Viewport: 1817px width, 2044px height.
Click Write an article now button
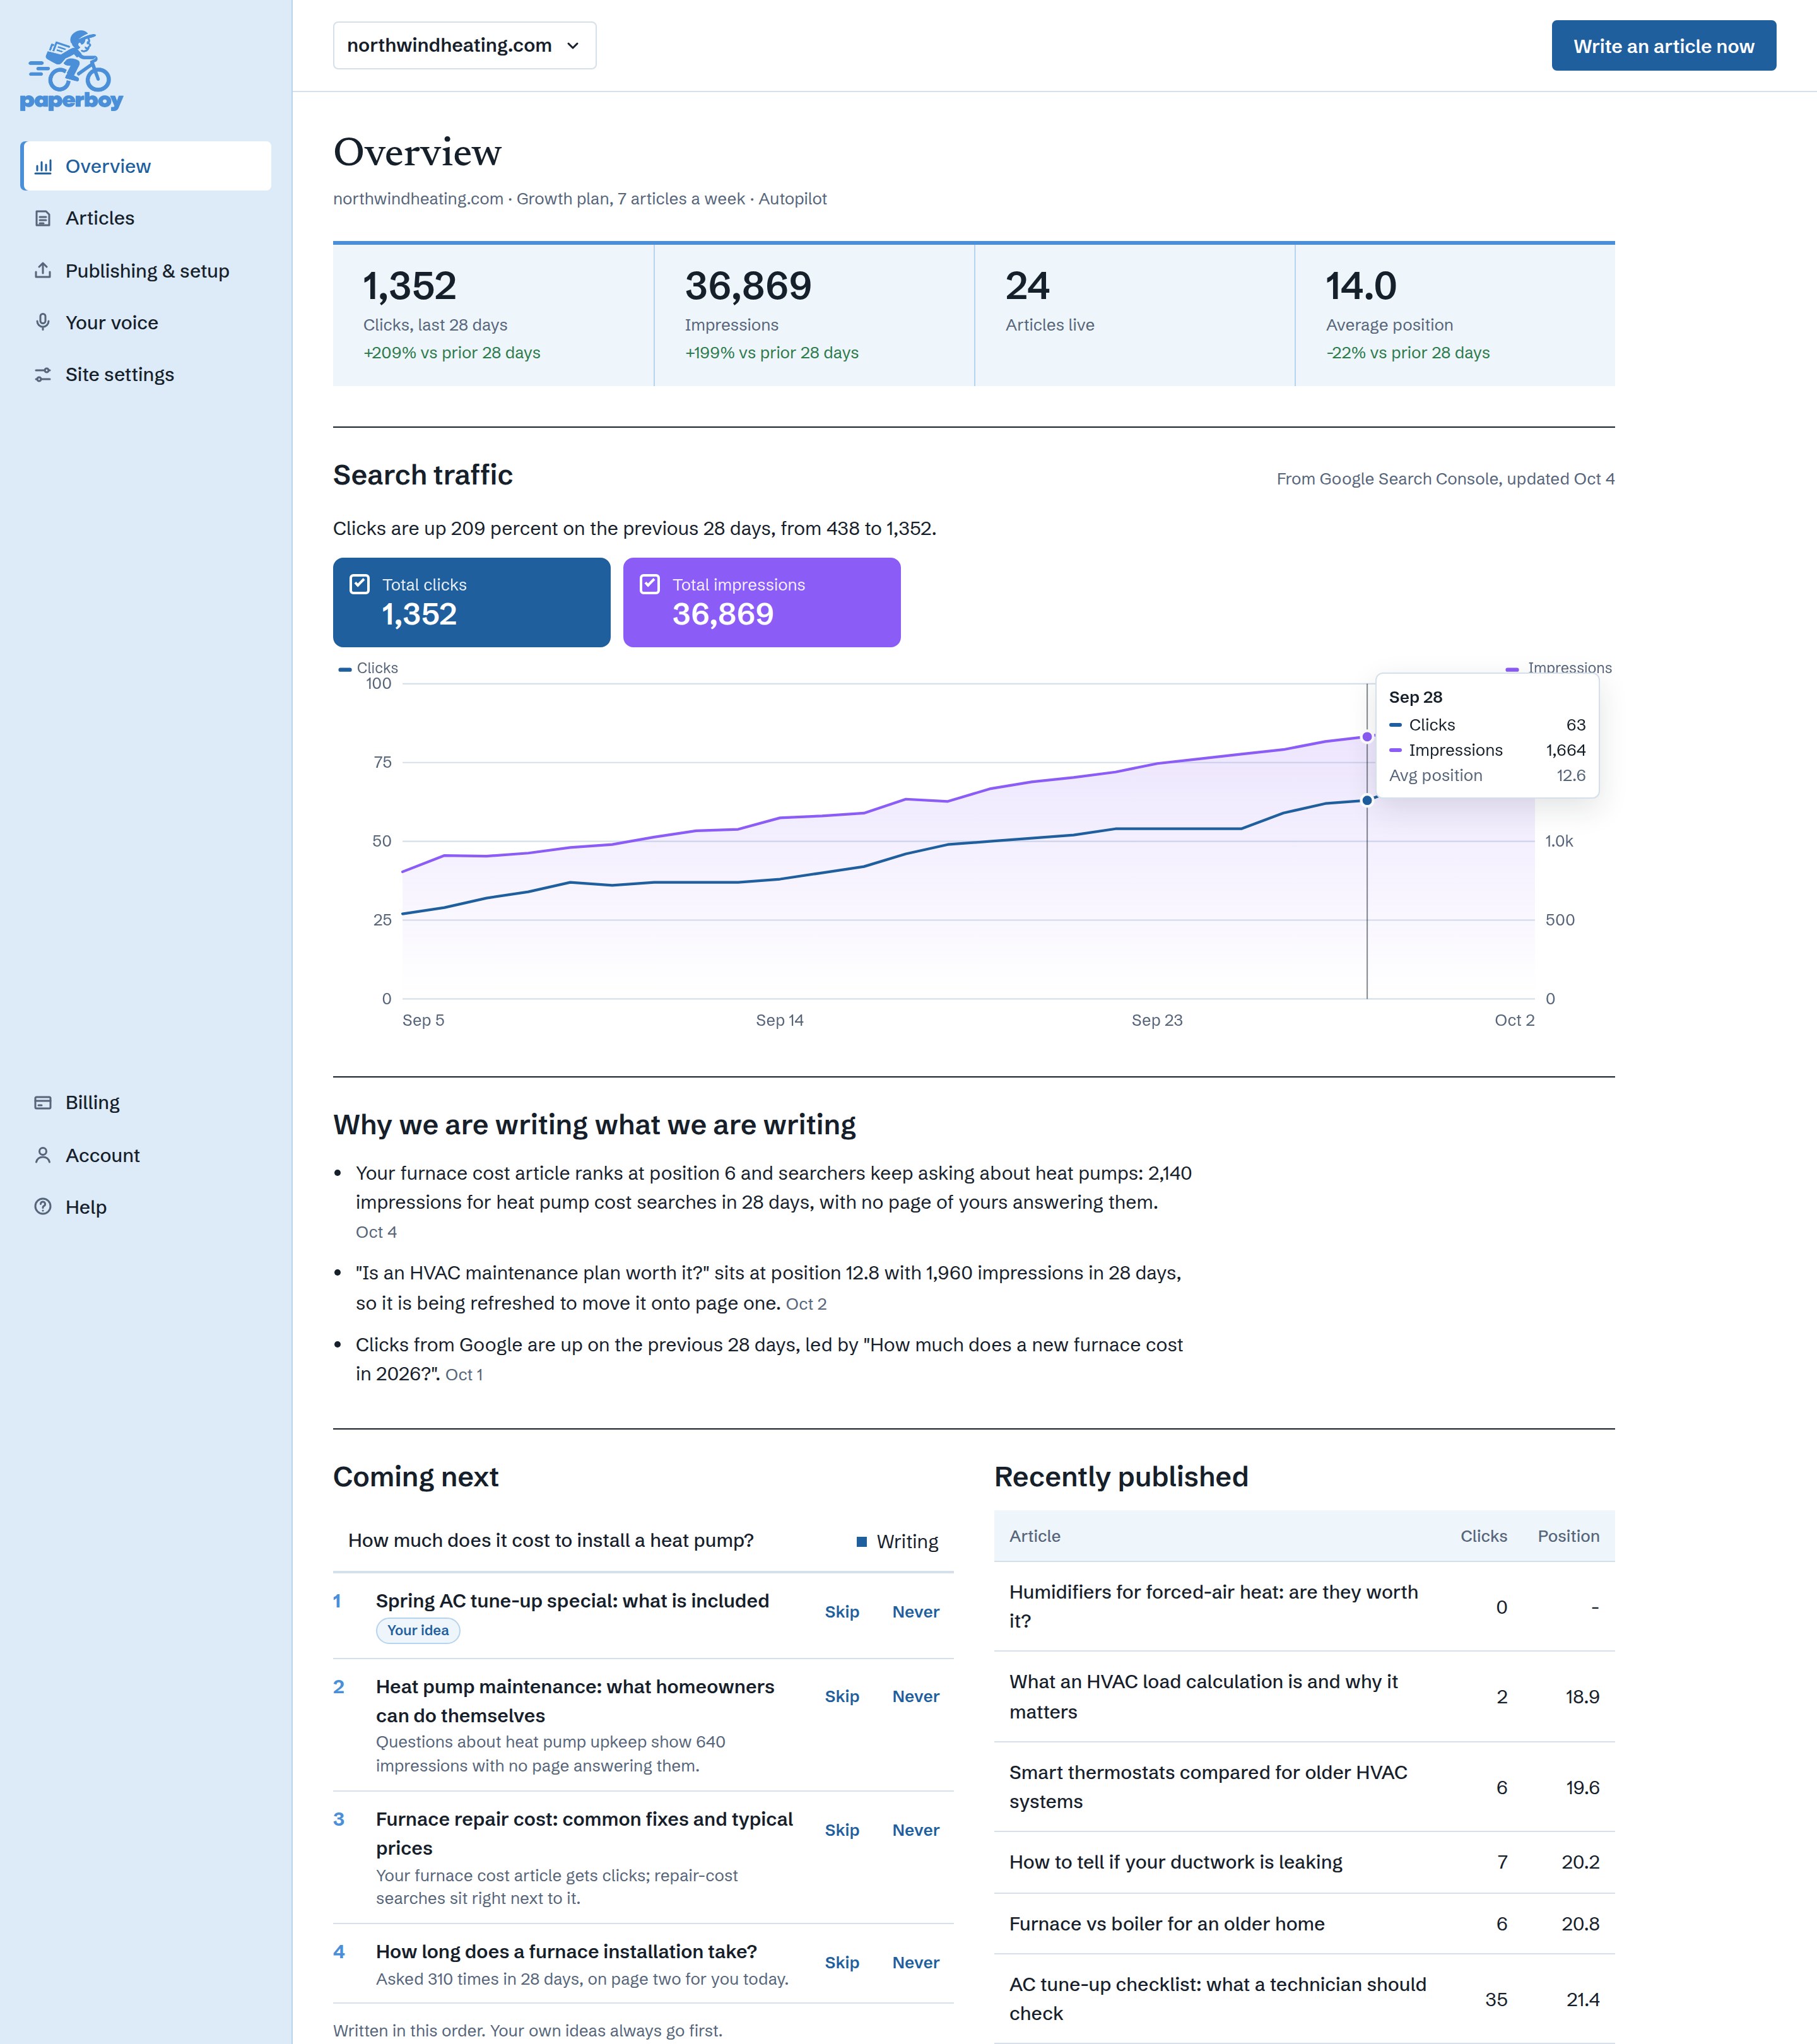point(1663,45)
